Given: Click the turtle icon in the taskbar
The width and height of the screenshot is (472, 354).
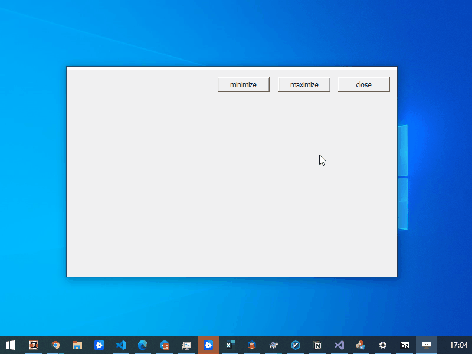Looking at the screenshot, I should (x=274, y=345).
